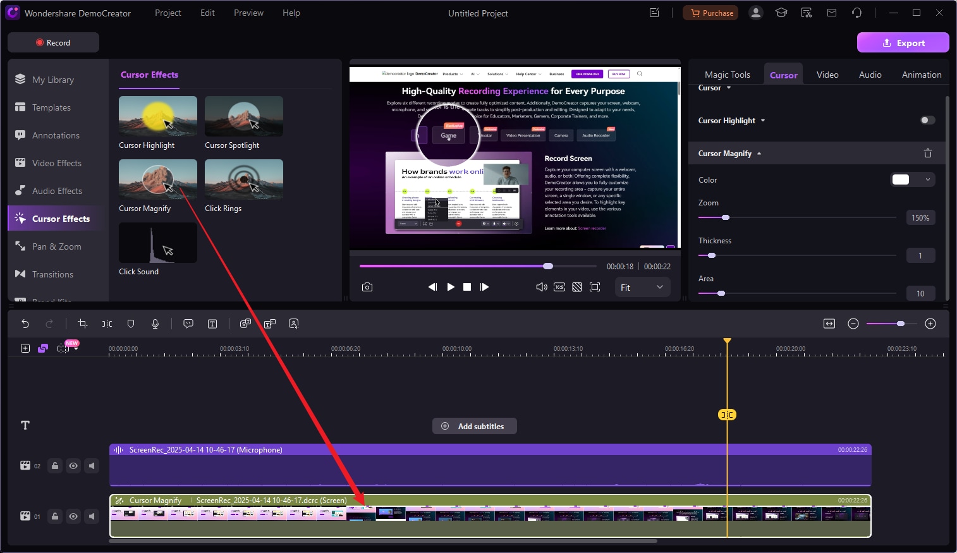Open the Project menu
The height and width of the screenshot is (553, 957).
click(x=168, y=13)
